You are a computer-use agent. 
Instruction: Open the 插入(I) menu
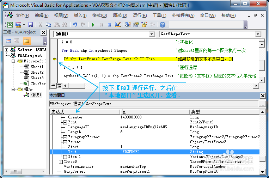[x=80, y=16]
